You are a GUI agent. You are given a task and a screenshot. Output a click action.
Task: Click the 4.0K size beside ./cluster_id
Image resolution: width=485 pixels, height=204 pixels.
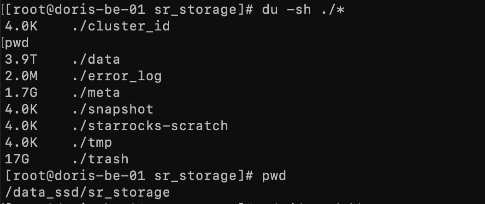(x=21, y=26)
